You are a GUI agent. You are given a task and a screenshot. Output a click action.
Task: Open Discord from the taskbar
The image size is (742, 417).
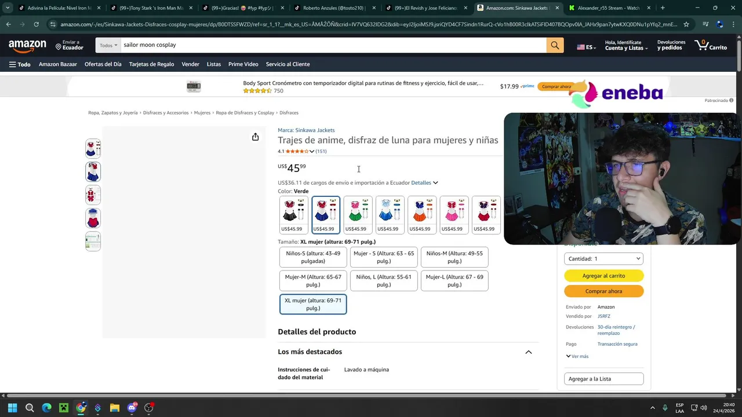[x=132, y=408]
